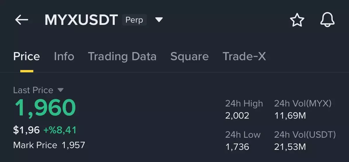Click the 1,960 last price value
Viewport: 349px width, 162px height.
click(45, 108)
